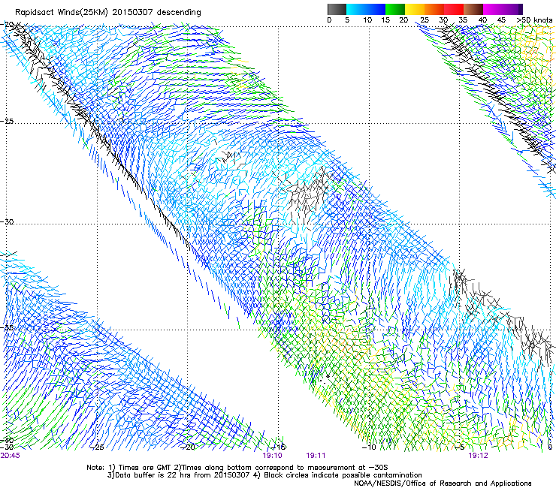556x488 pixels.
Task: Click the gray 0-5 knots legend swatch
Action: coord(337,9)
